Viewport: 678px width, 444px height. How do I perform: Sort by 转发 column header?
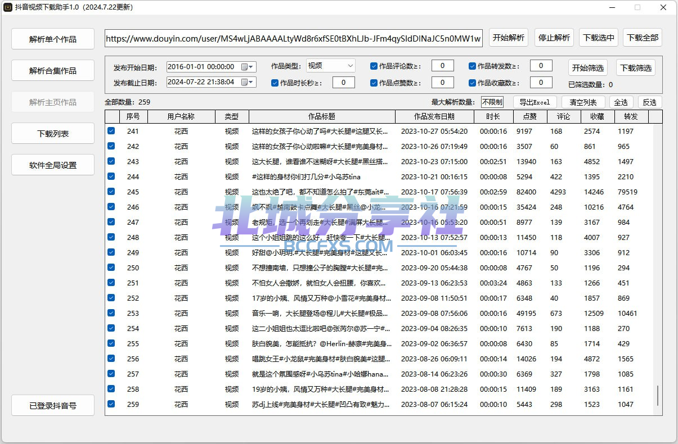(631, 116)
